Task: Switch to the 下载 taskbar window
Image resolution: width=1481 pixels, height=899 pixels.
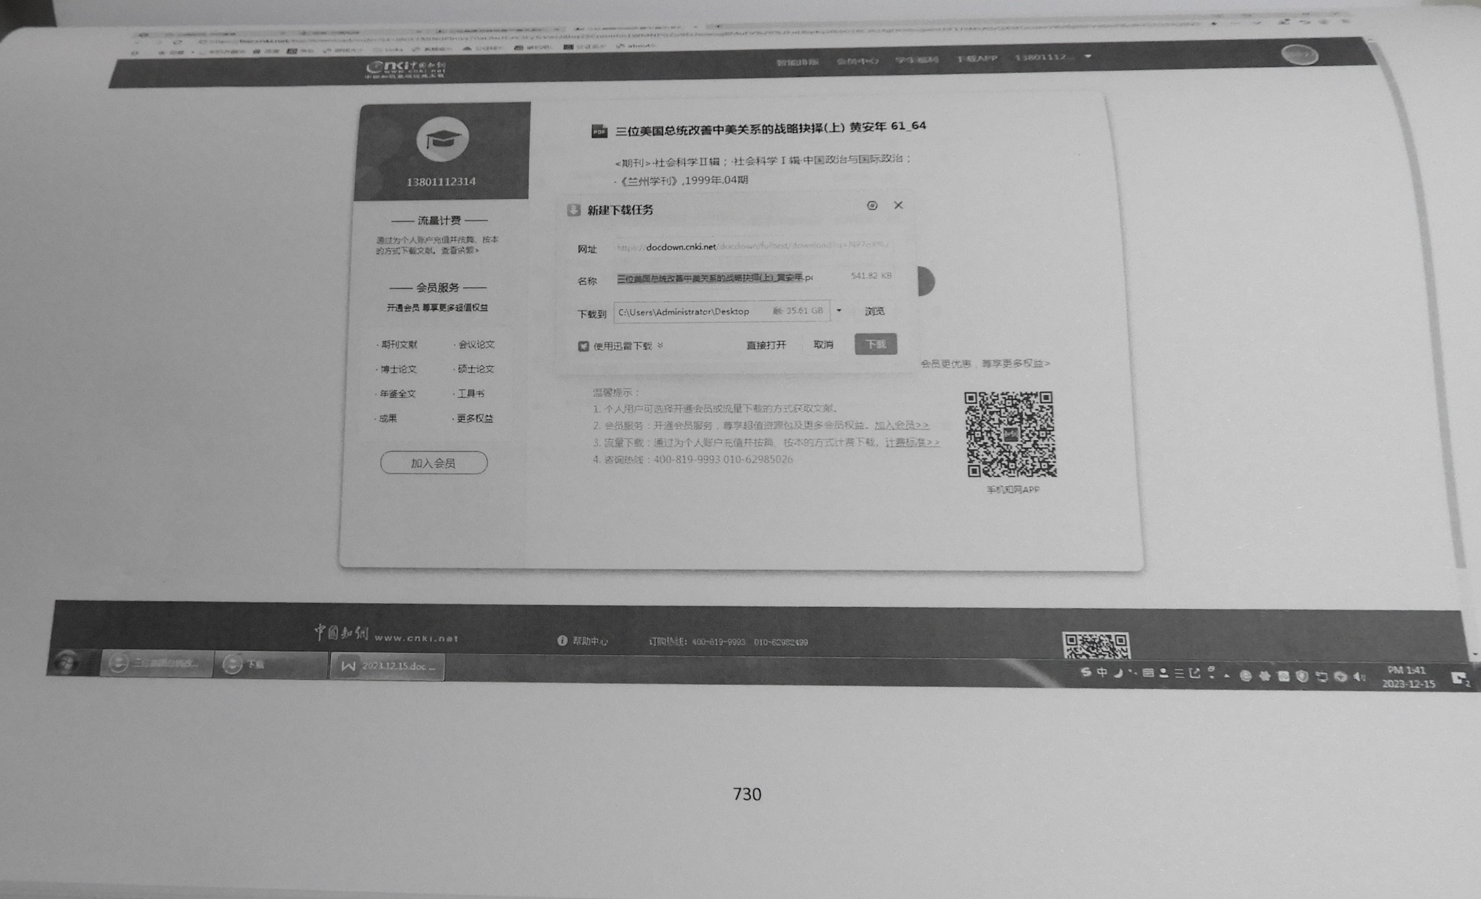Action: click(x=270, y=664)
